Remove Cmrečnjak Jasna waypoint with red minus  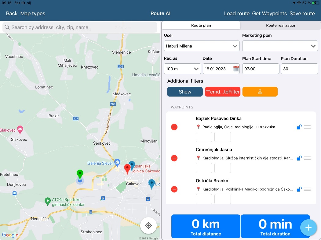pos(174,158)
